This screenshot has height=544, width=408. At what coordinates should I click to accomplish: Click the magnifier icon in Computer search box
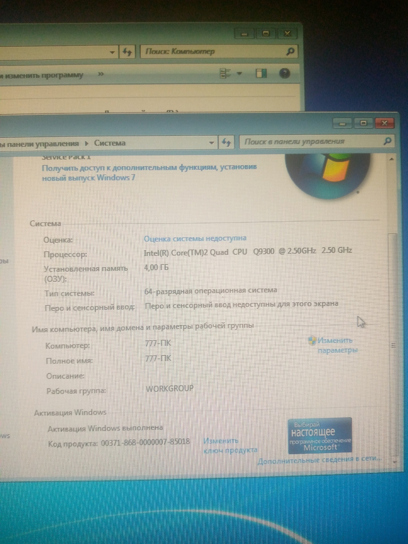[290, 52]
